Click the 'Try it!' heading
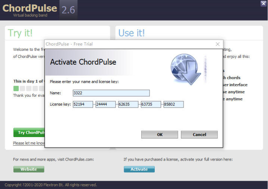This screenshot has width=268, height=189. (20, 33)
